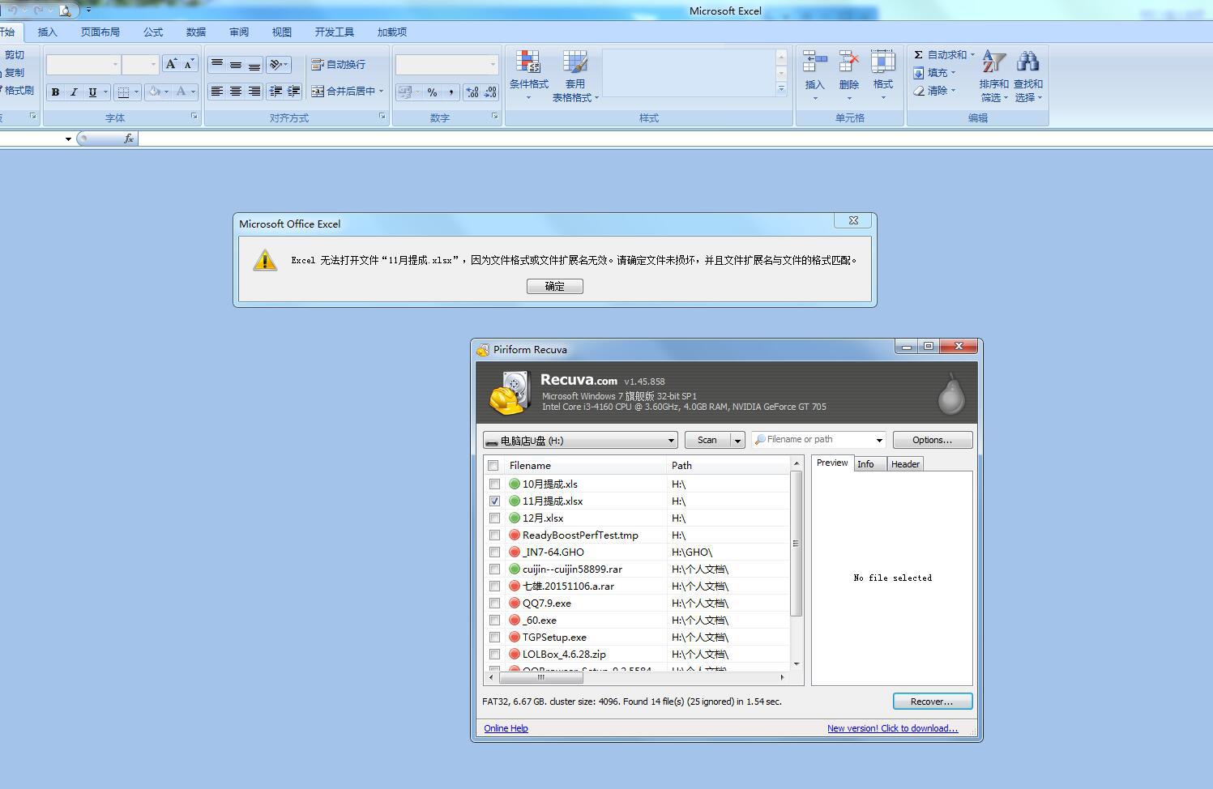Click the Recover... button

pyautogui.click(x=932, y=702)
